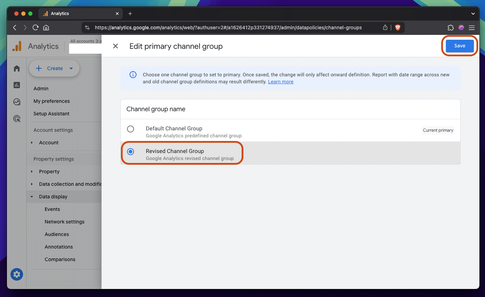
Task: Open Events under Data display
Action: (x=52, y=209)
